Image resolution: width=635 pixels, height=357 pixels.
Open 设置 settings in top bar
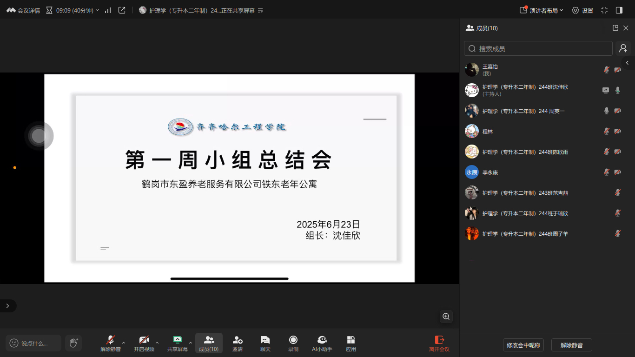click(x=582, y=10)
